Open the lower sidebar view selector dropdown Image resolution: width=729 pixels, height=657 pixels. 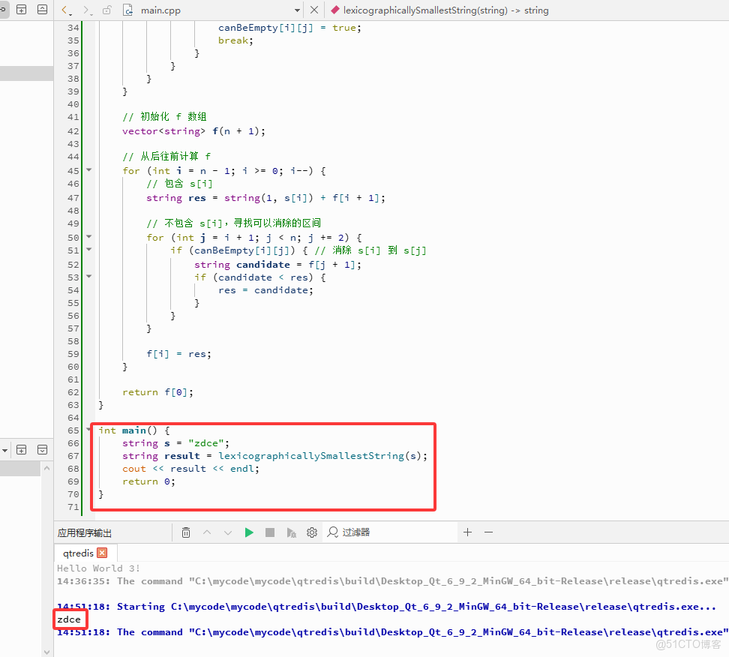click(4, 450)
